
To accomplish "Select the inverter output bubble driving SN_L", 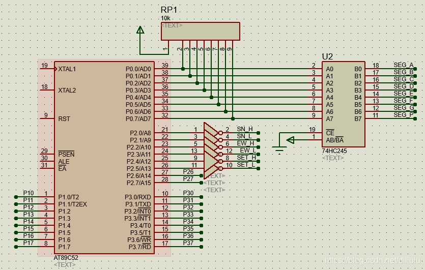I will [220, 140].
